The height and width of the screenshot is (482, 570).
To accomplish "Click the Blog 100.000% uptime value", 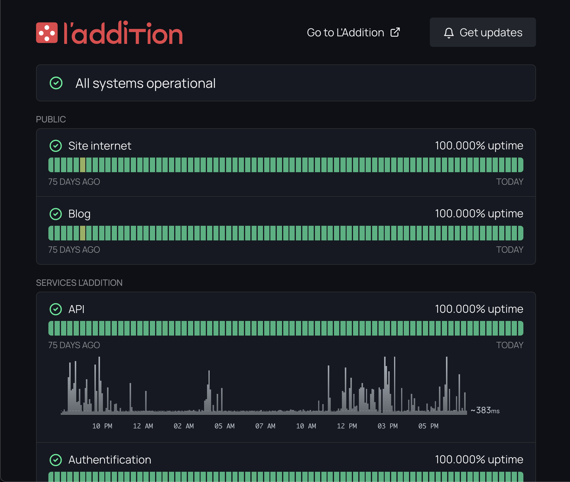I will [x=479, y=213].
